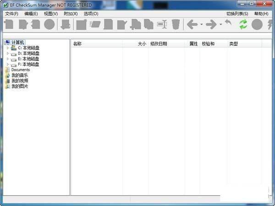This screenshot has width=275, height=206.
Task: Expand the C: 本地磁盘 tree node
Action: pyautogui.click(x=8, y=48)
